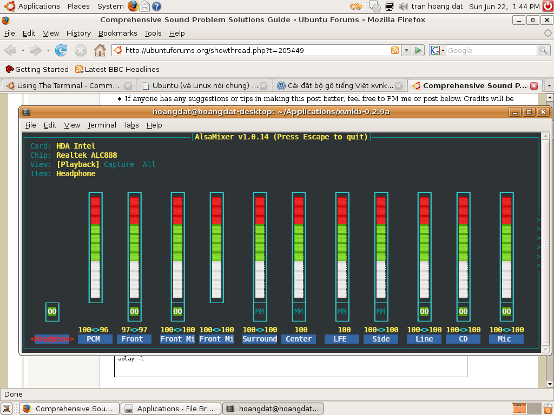Select the All view in AlsaMixer
The image size is (554, 415).
[x=149, y=164]
